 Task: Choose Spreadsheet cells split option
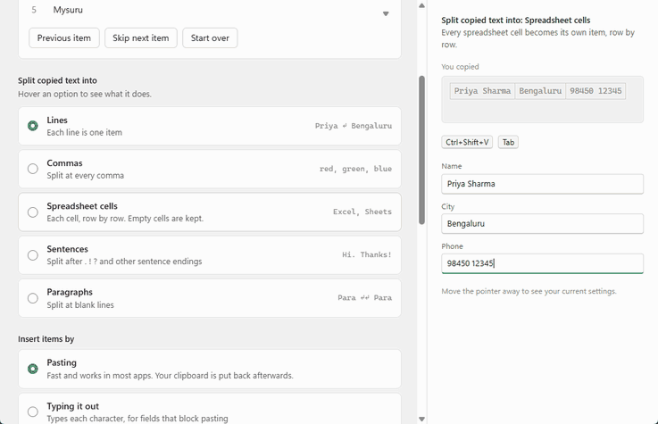(210, 212)
